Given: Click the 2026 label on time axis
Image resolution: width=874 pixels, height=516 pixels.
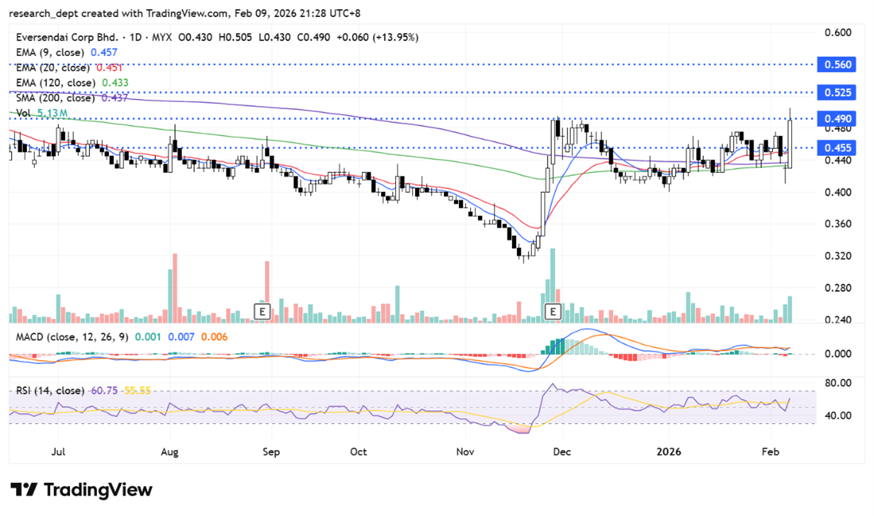Looking at the screenshot, I should 669,451.
